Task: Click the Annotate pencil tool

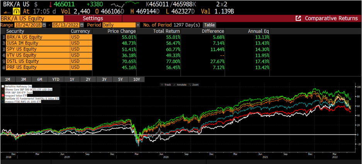Action: pyautogui.click(x=179, y=85)
